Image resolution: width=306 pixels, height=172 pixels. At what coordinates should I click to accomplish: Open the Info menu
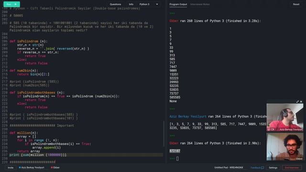(131, 4)
